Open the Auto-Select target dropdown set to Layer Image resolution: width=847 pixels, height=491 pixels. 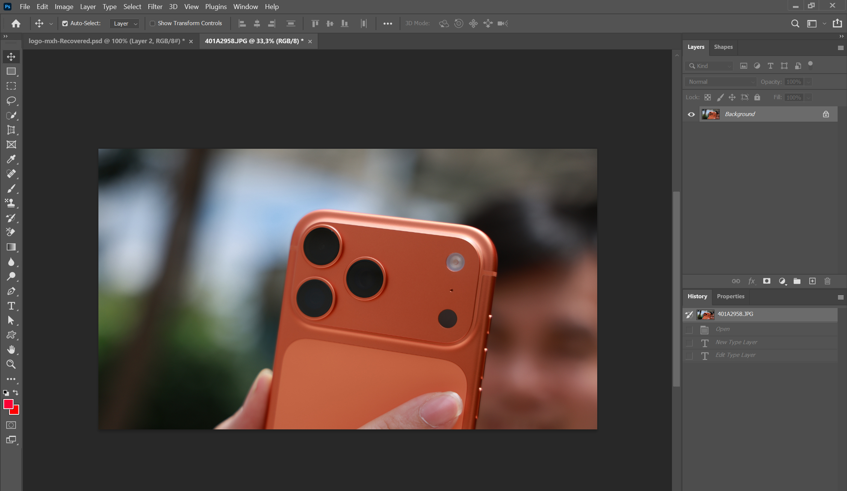(124, 23)
